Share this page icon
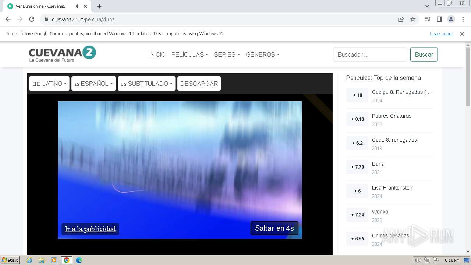Screen dimensions: 471x265 (x=401, y=19)
